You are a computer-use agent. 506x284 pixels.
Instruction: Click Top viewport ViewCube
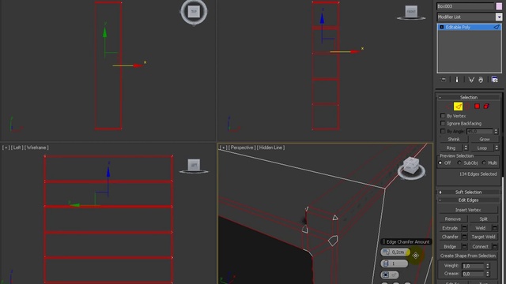click(194, 12)
